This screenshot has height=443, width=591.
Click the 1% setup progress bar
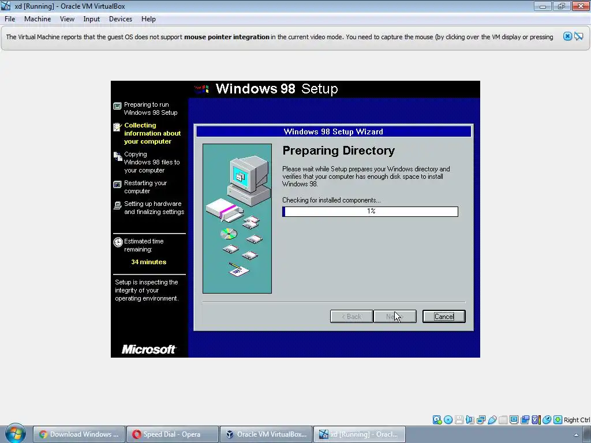370,211
